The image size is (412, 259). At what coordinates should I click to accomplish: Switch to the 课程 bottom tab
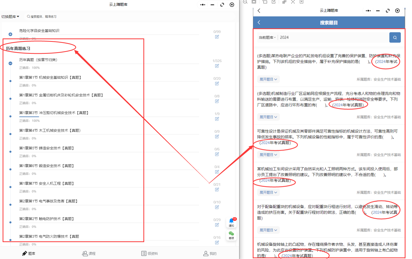[89, 253]
